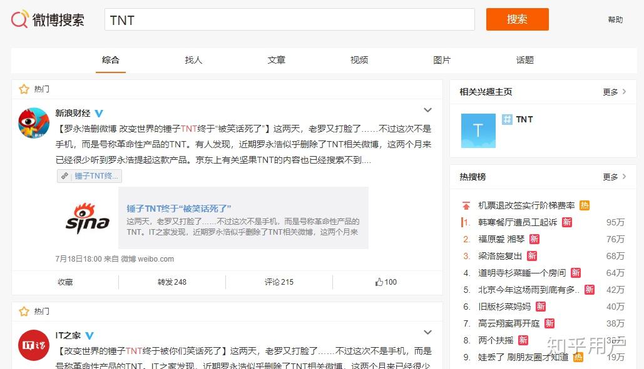Screen dimensions: 644x369
Task: Switch to the 视频 tab
Action: [x=359, y=60]
